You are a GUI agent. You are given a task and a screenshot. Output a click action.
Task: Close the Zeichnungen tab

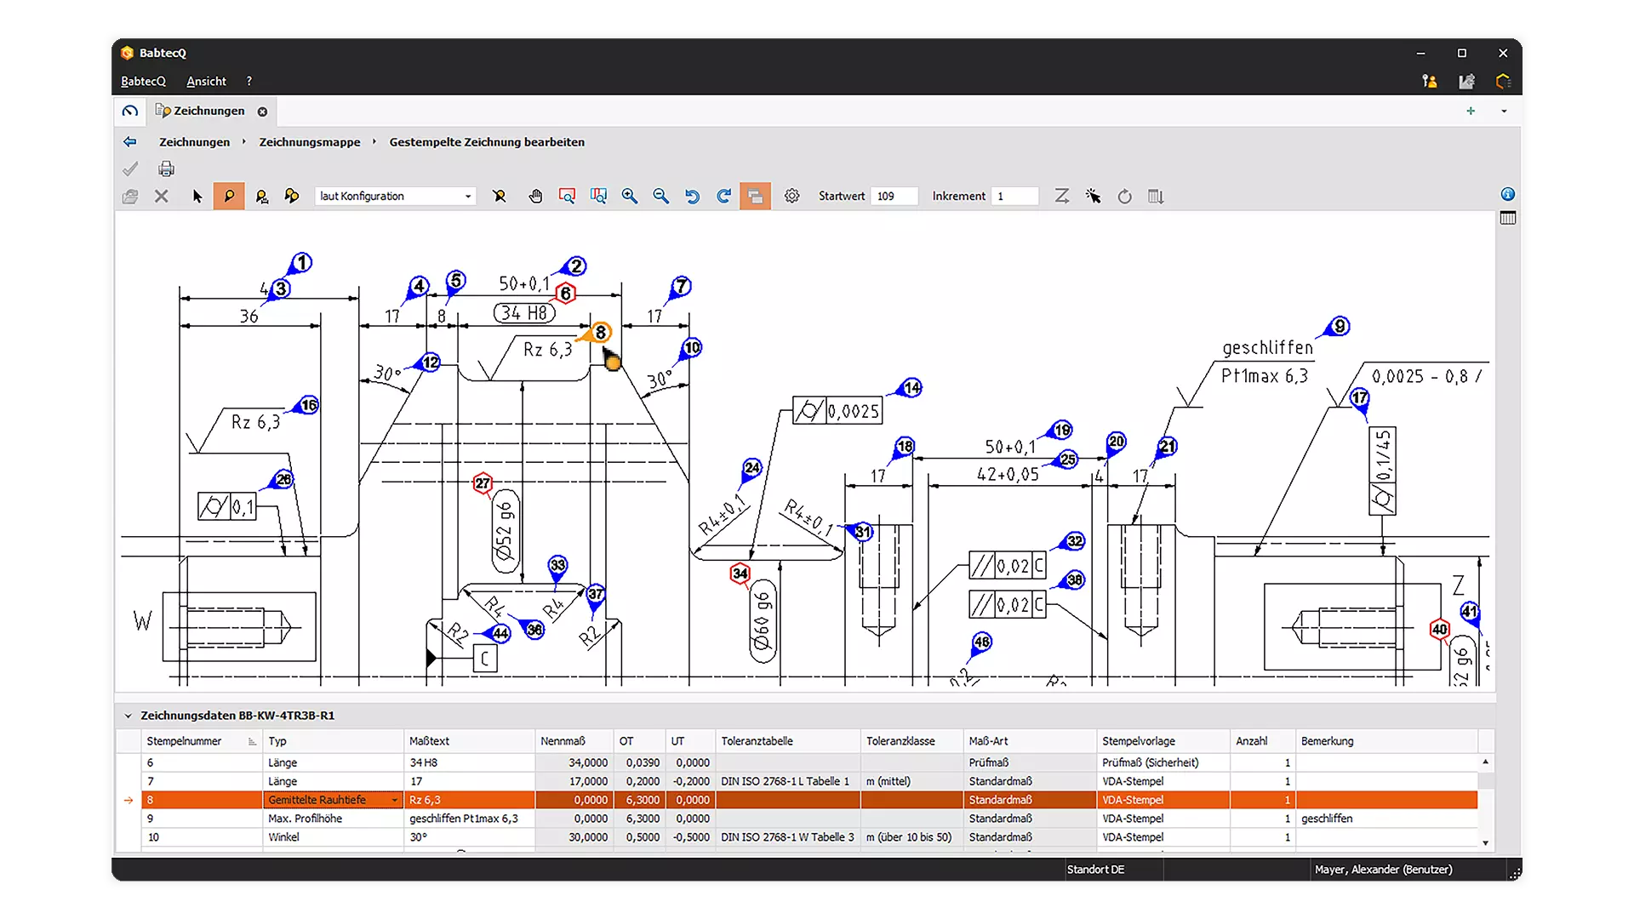263,111
